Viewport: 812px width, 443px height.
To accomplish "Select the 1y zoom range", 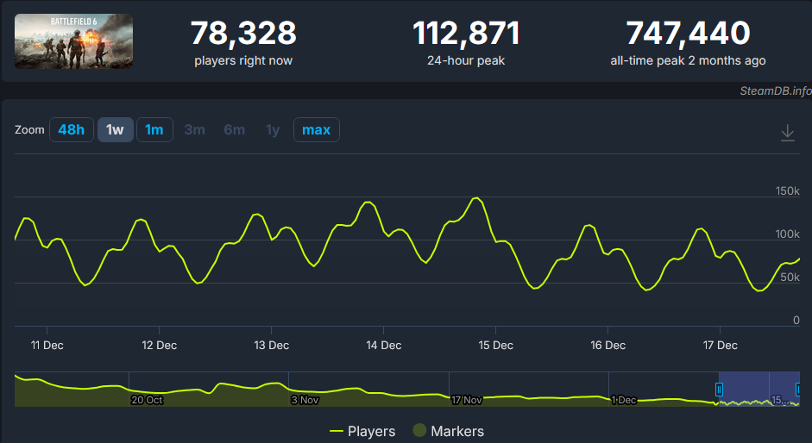I will [273, 130].
